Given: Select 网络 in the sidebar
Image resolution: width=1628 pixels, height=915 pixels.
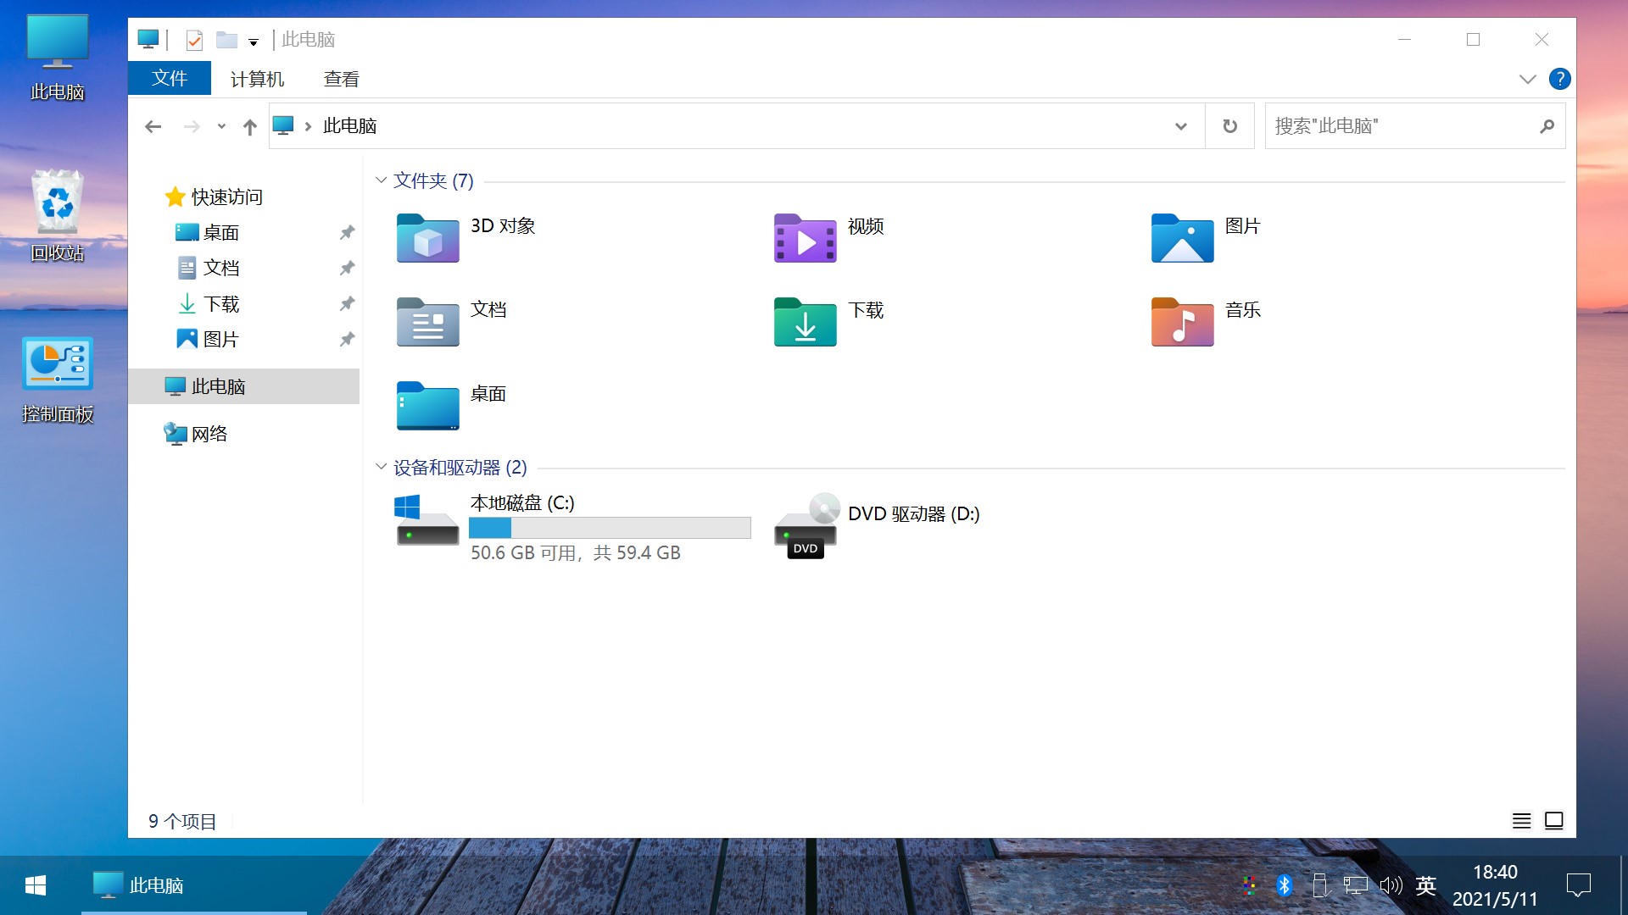Looking at the screenshot, I should pos(209,433).
